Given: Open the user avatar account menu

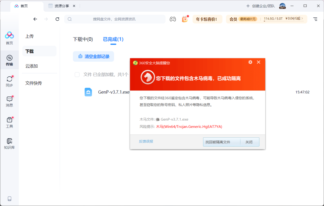Looking at the screenshot, I should click(x=282, y=6).
